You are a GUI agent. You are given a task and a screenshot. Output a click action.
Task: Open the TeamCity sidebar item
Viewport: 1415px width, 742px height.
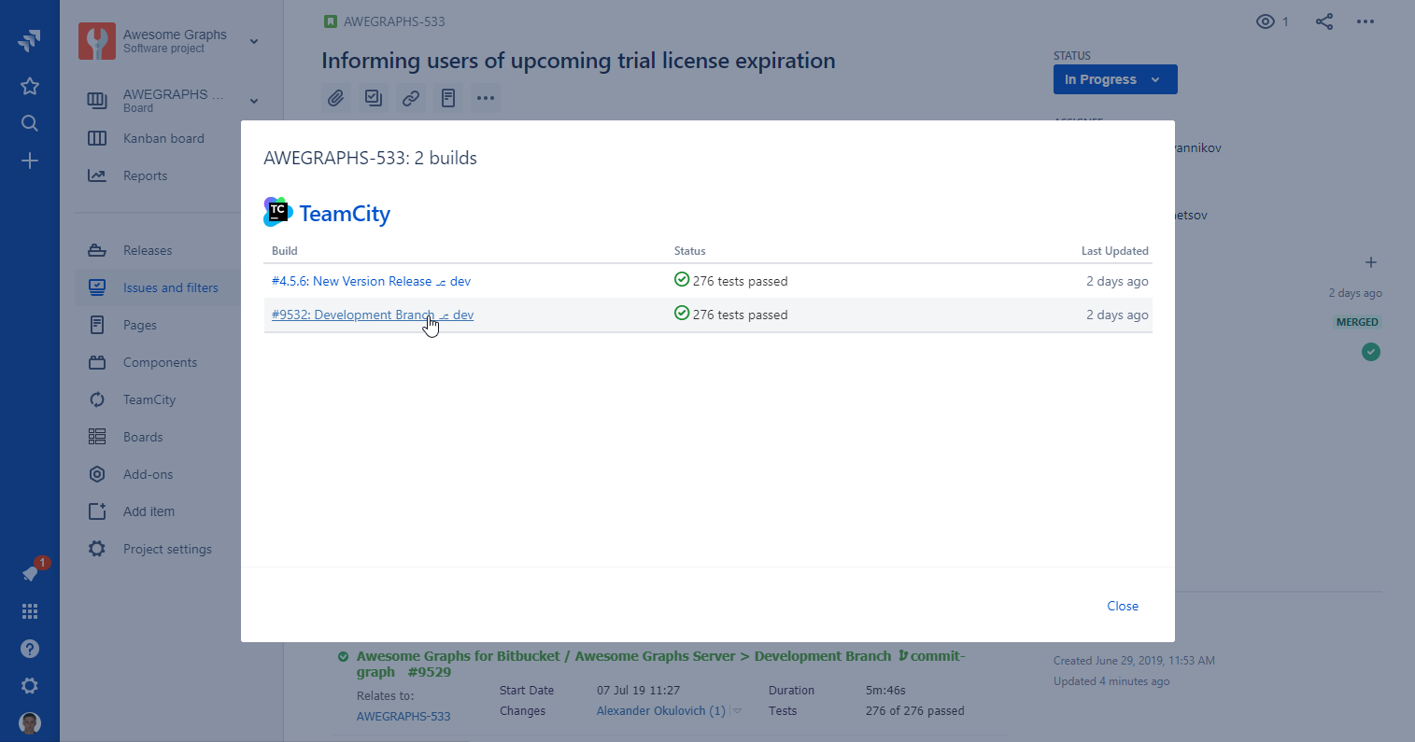coord(149,399)
